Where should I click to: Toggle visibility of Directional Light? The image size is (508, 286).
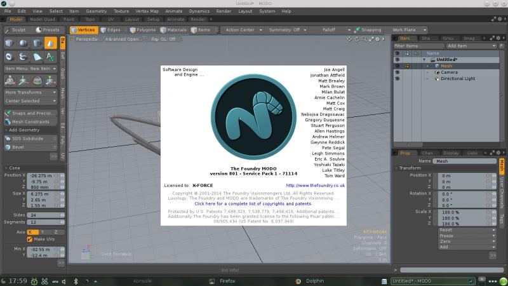click(398, 79)
